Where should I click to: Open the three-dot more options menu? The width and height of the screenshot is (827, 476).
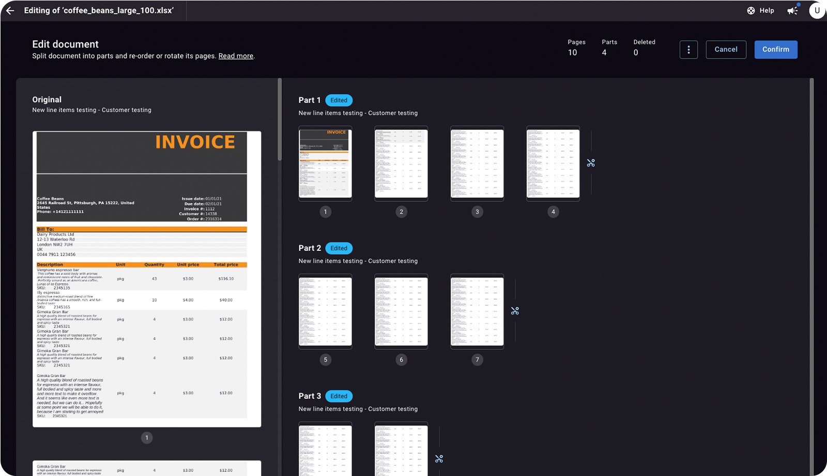point(688,50)
